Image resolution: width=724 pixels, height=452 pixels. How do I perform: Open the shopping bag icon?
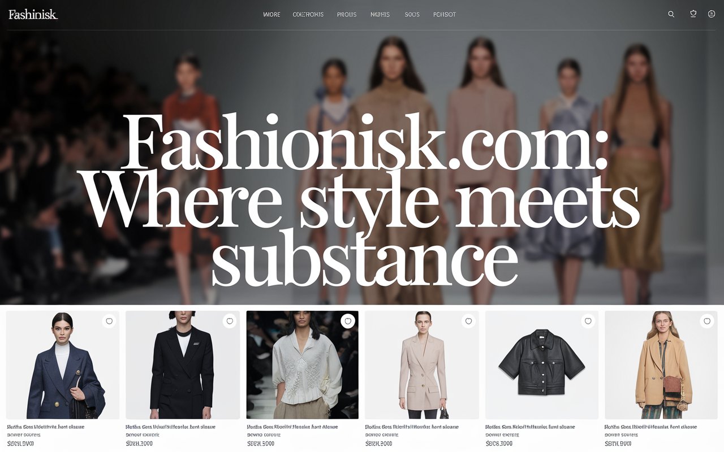[x=693, y=14]
